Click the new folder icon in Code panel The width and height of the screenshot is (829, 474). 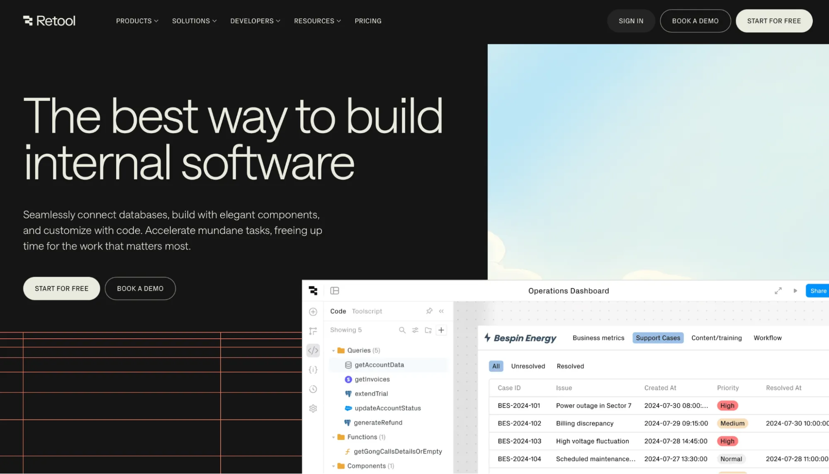coord(428,330)
